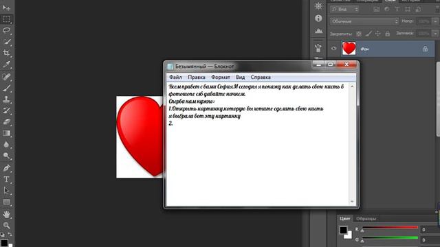
Task: Toggle shape layers filter icon
Action: tap(408, 9)
